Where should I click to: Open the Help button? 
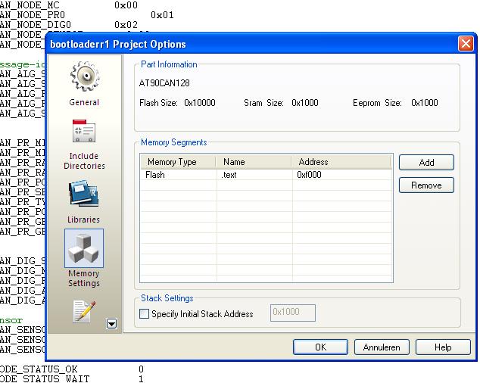coord(443,347)
